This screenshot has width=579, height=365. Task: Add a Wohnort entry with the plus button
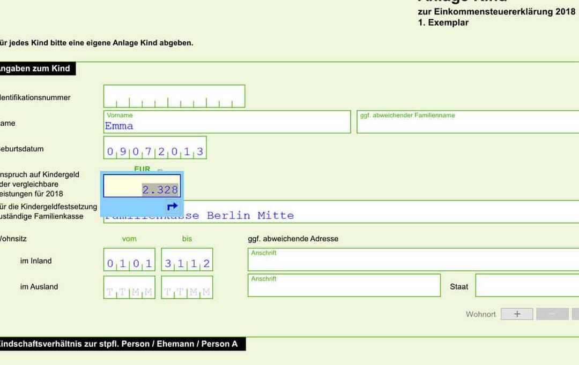(517, 314)
